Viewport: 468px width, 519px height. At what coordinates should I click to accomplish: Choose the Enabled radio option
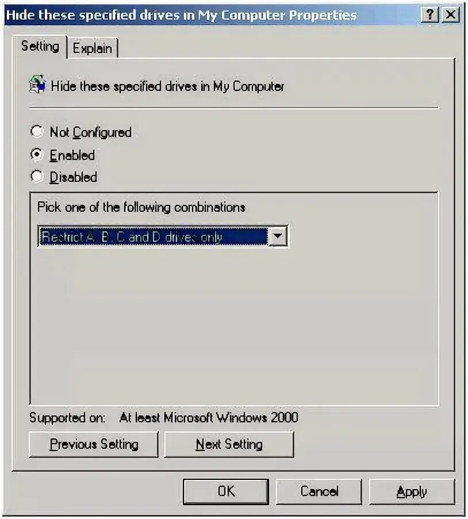[x=37, y=154]
